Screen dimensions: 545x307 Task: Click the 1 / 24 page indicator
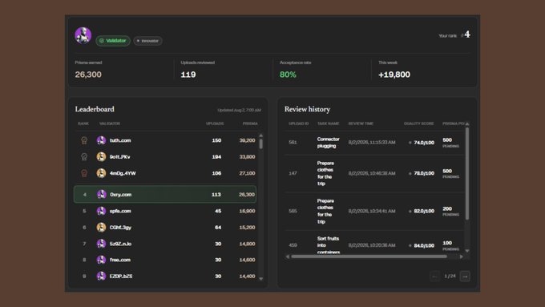click(x=450, y=276)
